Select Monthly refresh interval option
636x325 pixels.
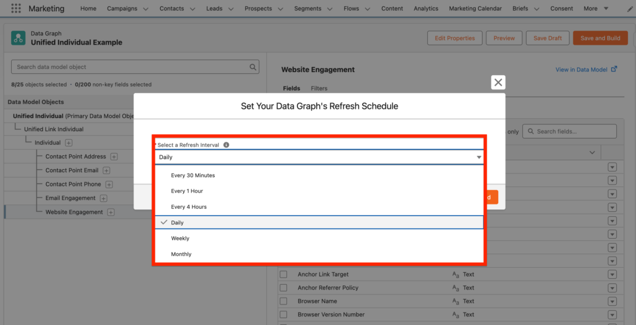click(x=181, y=254)
